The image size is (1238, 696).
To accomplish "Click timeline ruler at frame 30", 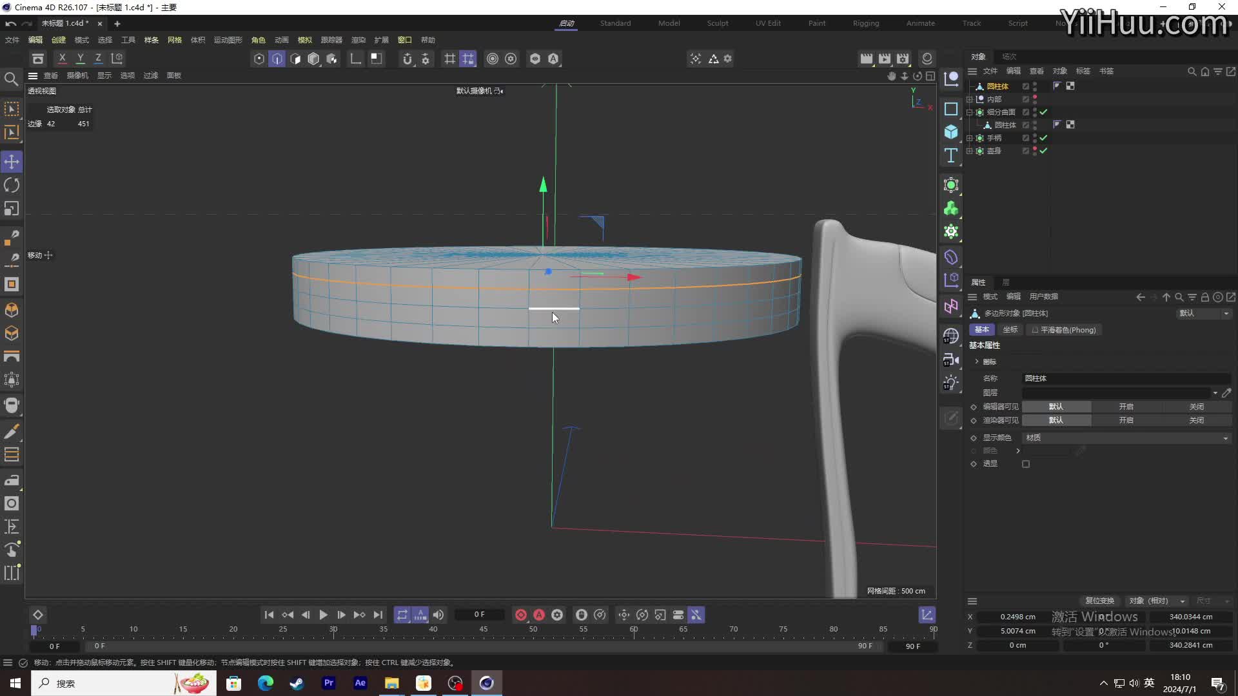I will tap(333, 630).
